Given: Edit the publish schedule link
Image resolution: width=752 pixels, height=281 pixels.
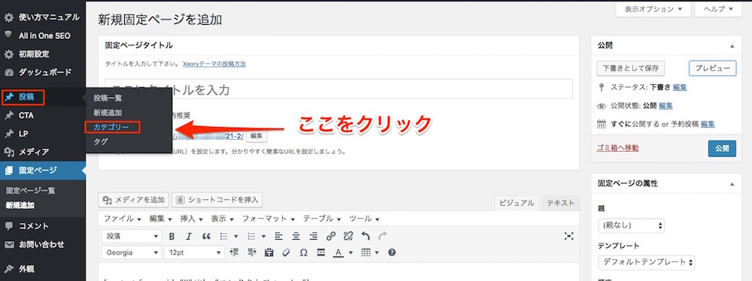Looking at the screenshot, I should pos(708,124).
